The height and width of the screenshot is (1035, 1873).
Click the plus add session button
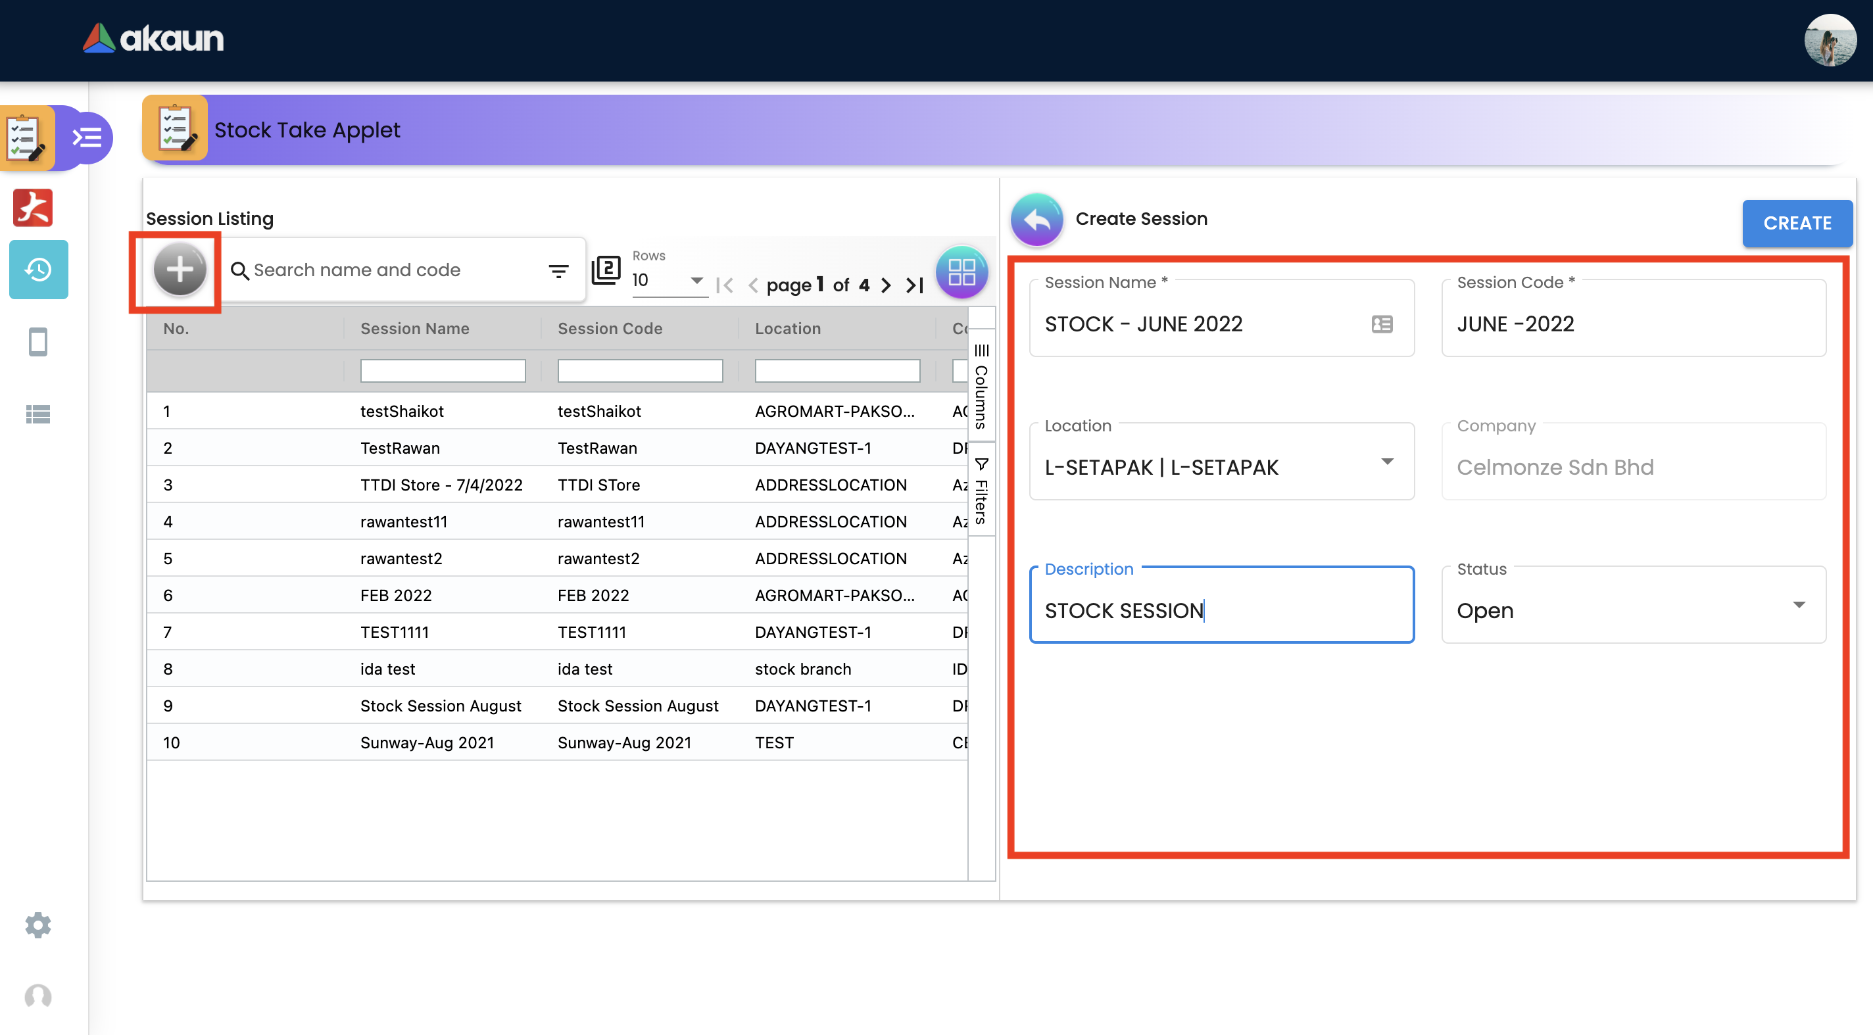click(x=180, y=270)
